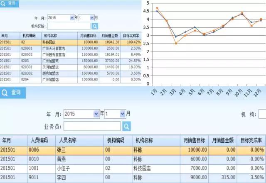Click the 3.50% completion rate cell
Image resolution: width=266 pixels, height=183 pixels.
pos(251,178)
